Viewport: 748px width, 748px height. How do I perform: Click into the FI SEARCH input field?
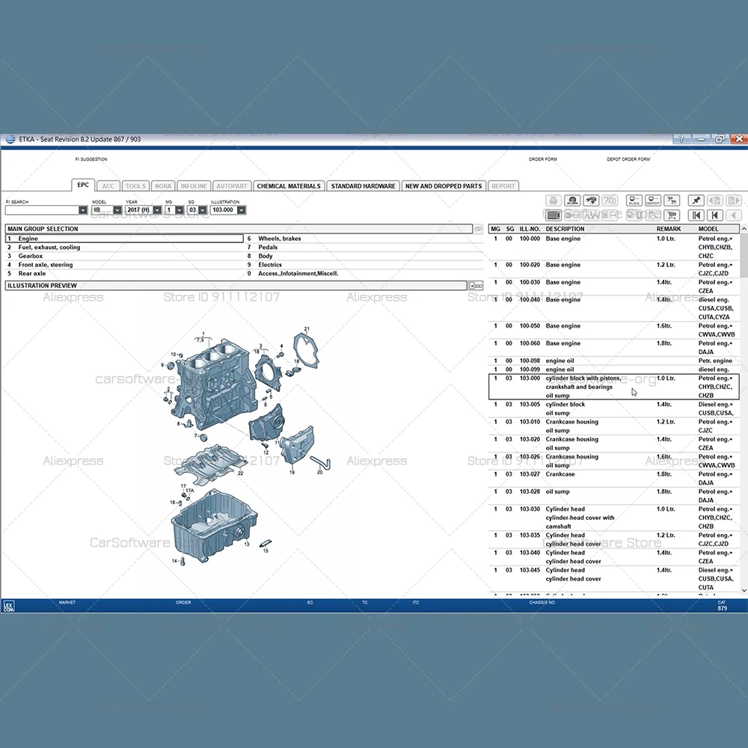42,210
